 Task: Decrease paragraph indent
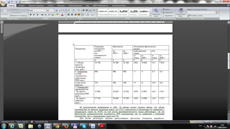click(83, 11)
